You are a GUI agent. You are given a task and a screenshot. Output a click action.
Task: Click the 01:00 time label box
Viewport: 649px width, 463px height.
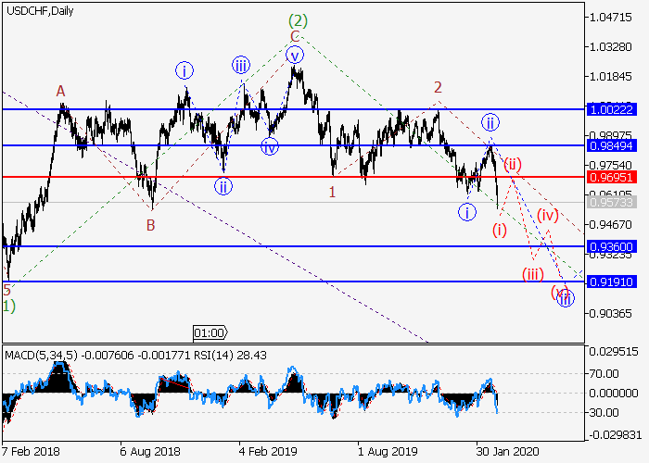(x=209, y=332)
